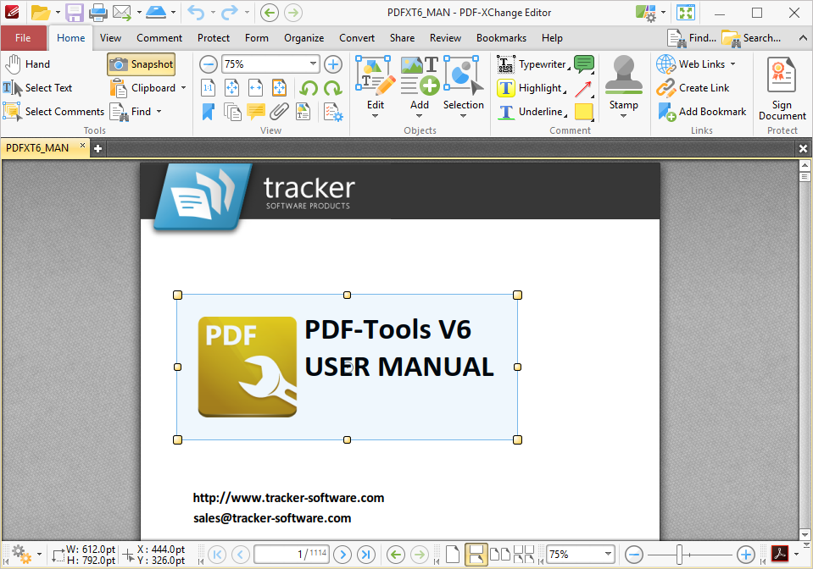Select the Snapshot tool

click(x=141, y=64)
